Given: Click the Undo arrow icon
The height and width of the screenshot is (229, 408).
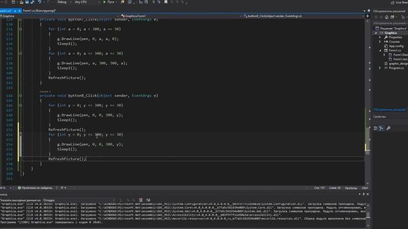Looking at the screenshot, I should point(40,2).
